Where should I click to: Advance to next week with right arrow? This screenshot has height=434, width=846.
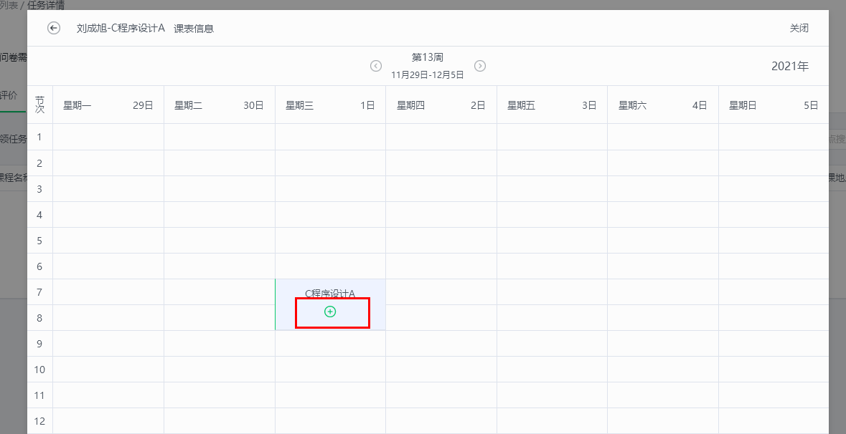[480, 66]
